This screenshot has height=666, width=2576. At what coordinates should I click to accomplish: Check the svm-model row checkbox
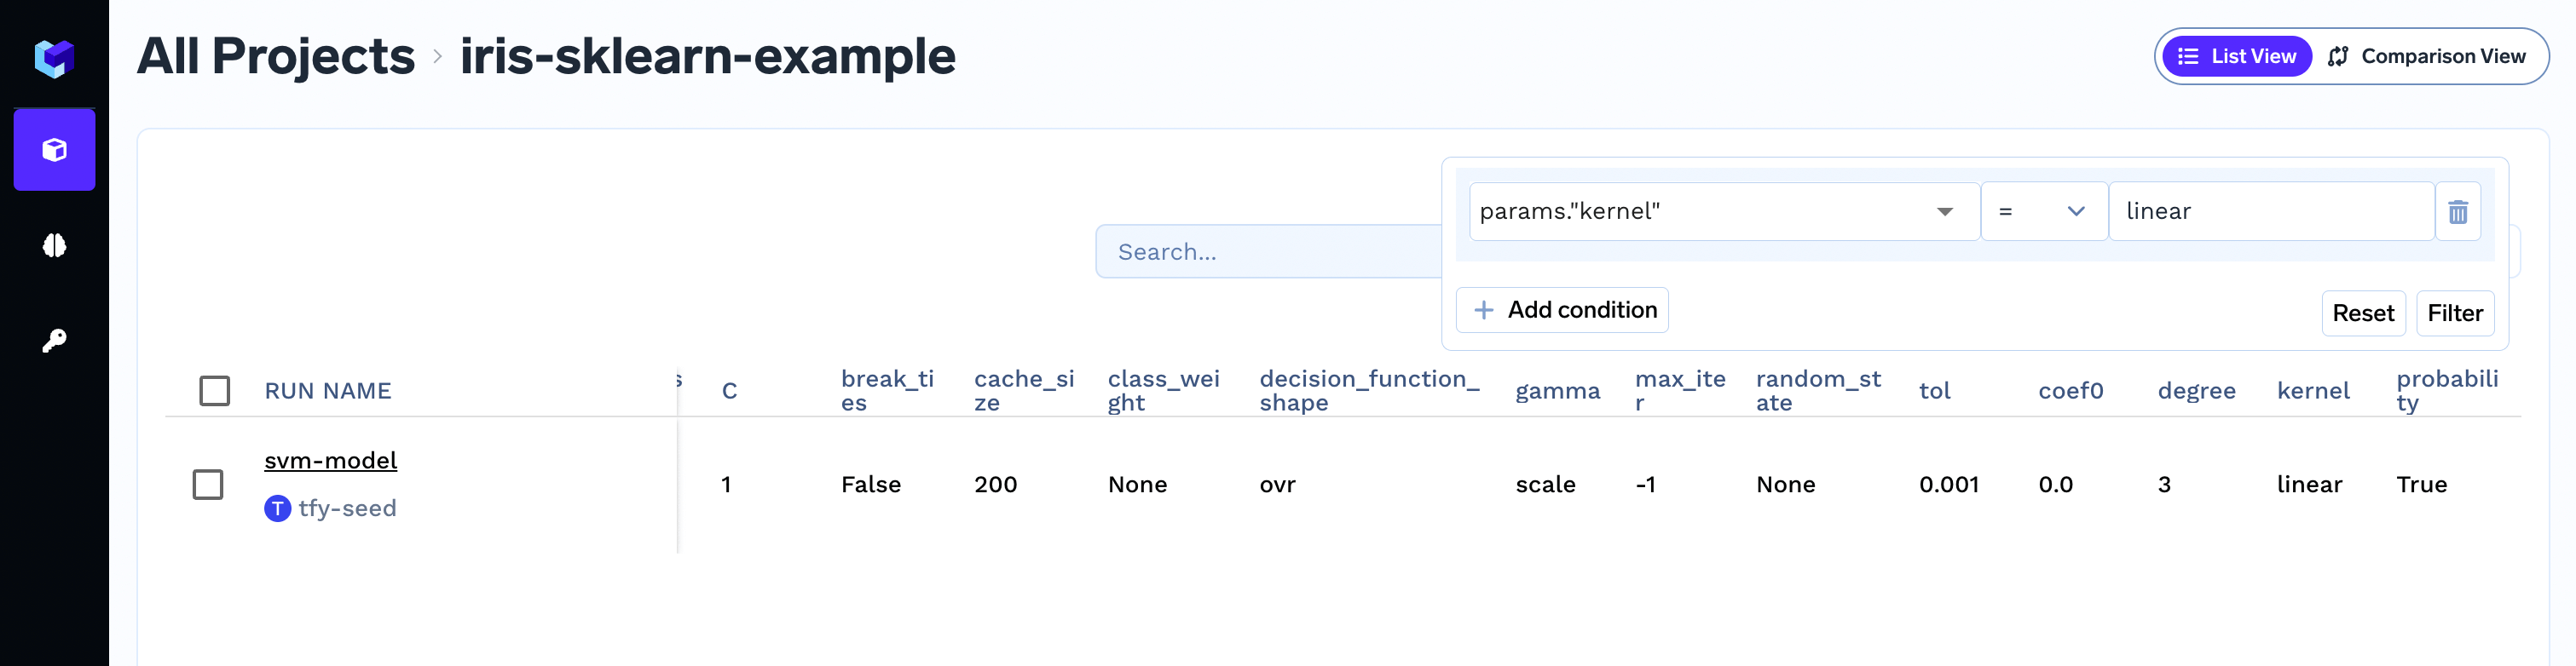[x=208, y=485]
